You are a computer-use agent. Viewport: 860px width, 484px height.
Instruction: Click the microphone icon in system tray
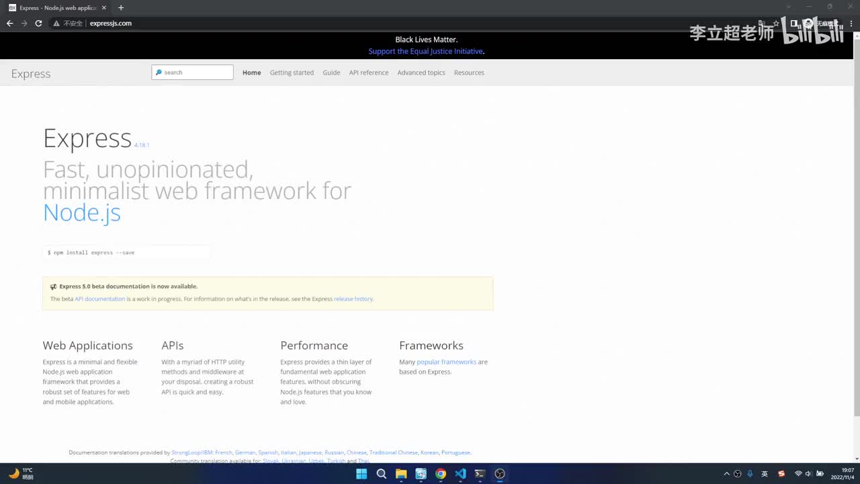click(x=750, y=474)
